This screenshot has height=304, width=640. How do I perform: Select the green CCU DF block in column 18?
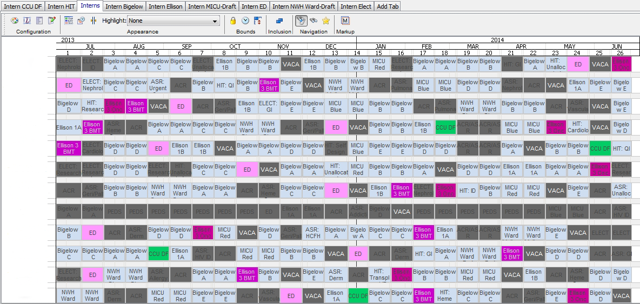445,127
